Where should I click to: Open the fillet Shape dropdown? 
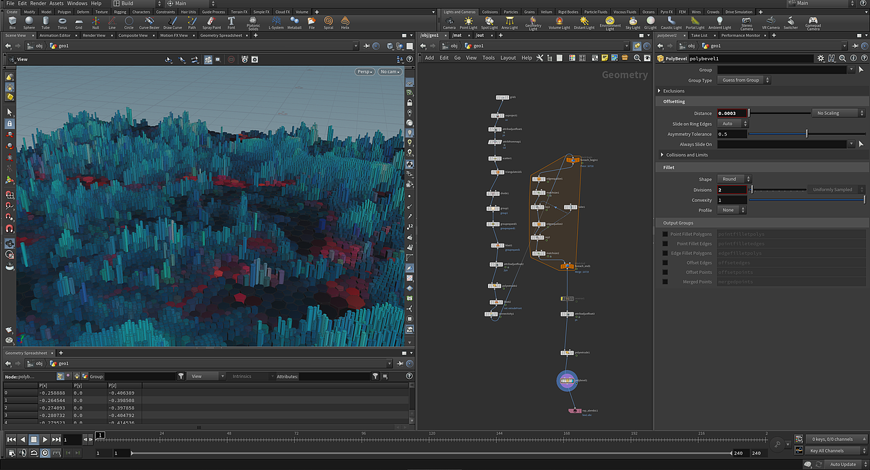pos(734,179)
